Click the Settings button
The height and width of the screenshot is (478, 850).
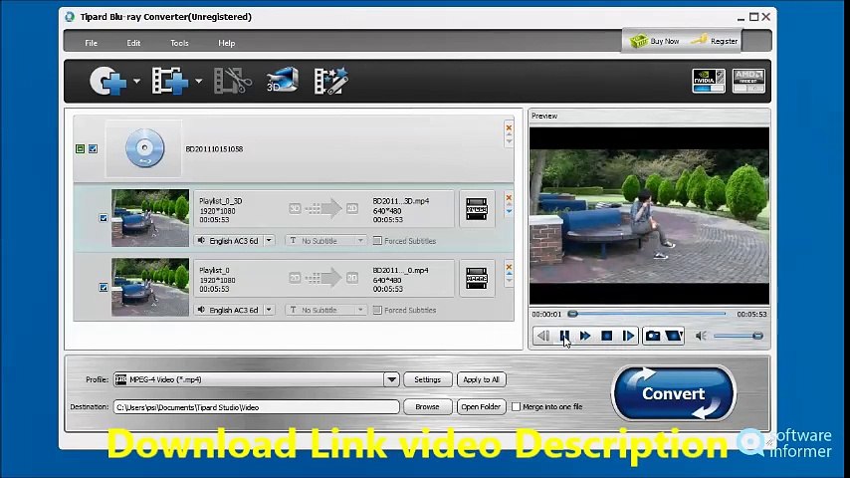(427, 379)
